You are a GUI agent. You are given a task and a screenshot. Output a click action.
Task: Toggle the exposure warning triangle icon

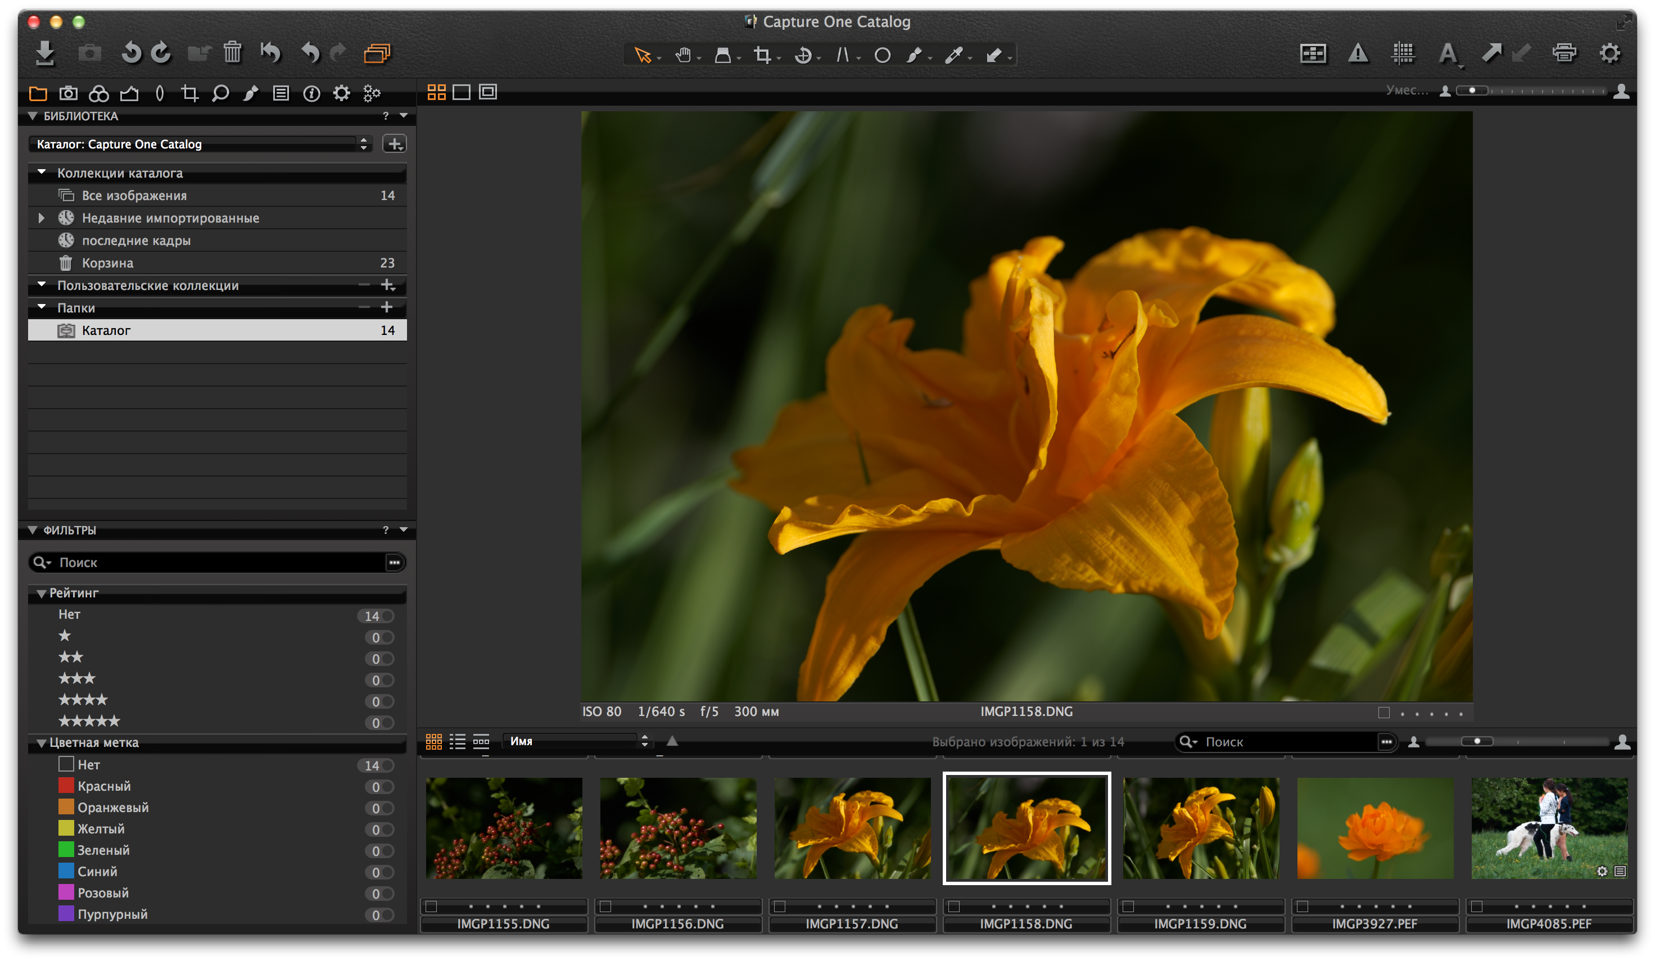click(x=1358, y=52)
